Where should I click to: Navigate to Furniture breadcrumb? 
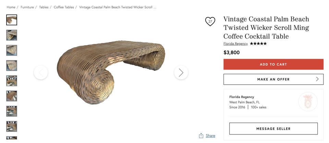pos(27,7)
